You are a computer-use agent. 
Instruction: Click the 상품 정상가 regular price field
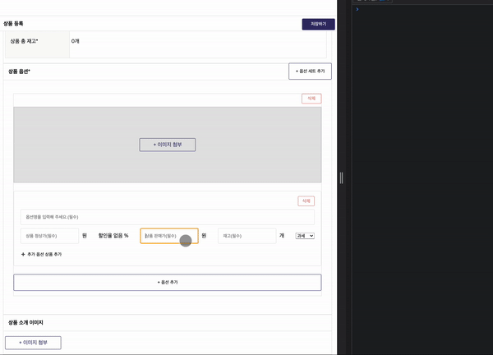[x=49, y=236]
